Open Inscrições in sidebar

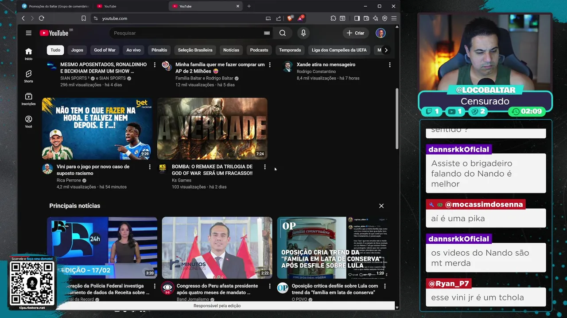[x=28, y=99]
